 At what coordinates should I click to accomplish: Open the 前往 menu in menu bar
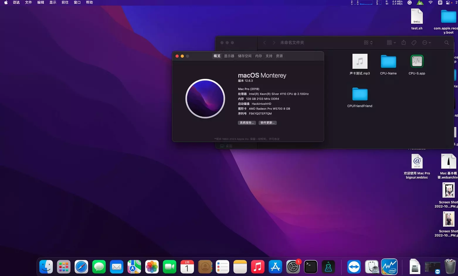(65, 2)
